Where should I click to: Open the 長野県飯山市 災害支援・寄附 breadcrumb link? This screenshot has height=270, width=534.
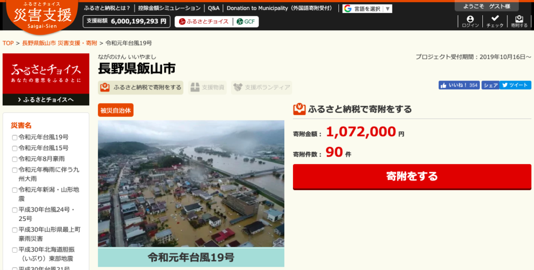pyautogui.click(x=59, y=43)
